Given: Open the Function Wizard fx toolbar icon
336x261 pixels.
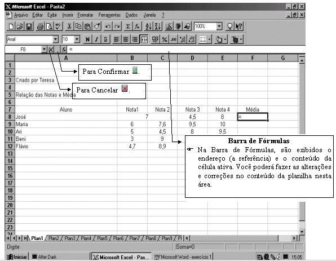Looking at the screenshot, I should coord(137,26).
